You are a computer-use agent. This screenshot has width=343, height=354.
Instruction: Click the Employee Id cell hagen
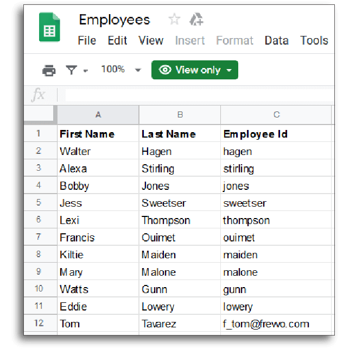276,151
